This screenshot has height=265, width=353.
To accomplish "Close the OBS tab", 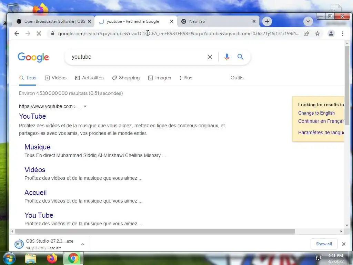I will click(89, 21).
